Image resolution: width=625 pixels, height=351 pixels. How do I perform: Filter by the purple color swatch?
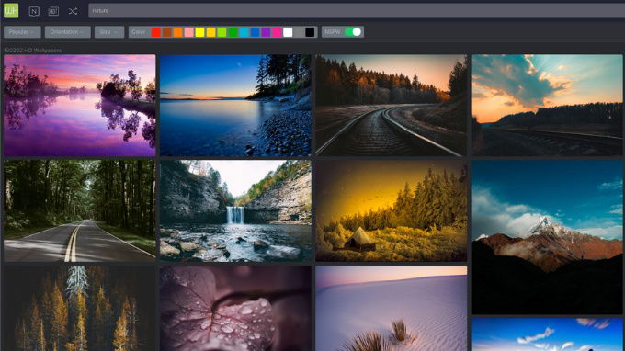(x=266, y=32)
